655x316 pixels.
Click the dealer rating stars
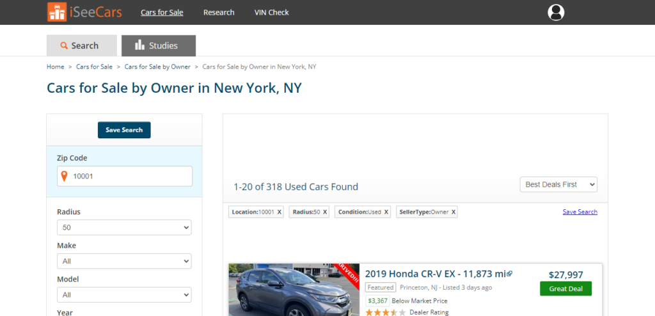(386, 313)
